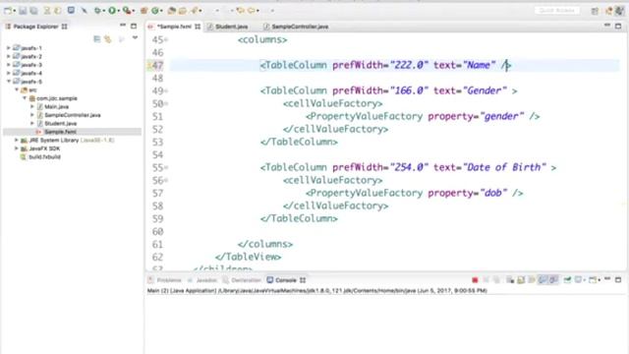Expand the javafx-3 project
Screen dimensions: 629x354
coord(9,65)
